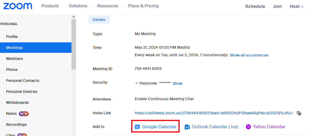The image size is (310, 136).
Task: Click Schedule in the top bar
Action: coord(255,6)
